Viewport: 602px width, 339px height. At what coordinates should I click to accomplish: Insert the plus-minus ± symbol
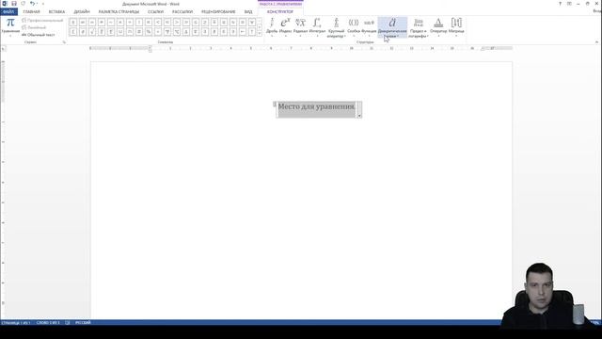coord(73,23)
